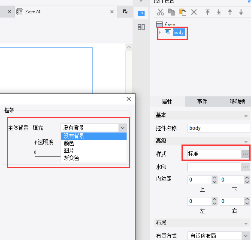The image size is (251, 240).
Task: Move widget to bottom with bar-arrow-down icon
Action: (219, 12)
